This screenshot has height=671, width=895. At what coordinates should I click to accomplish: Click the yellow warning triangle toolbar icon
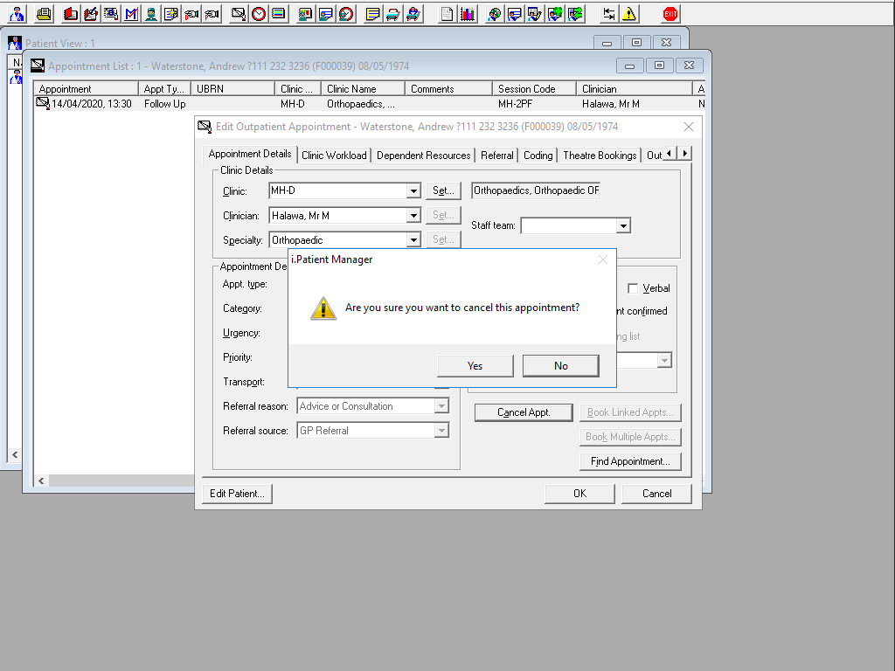pos(629,14)
